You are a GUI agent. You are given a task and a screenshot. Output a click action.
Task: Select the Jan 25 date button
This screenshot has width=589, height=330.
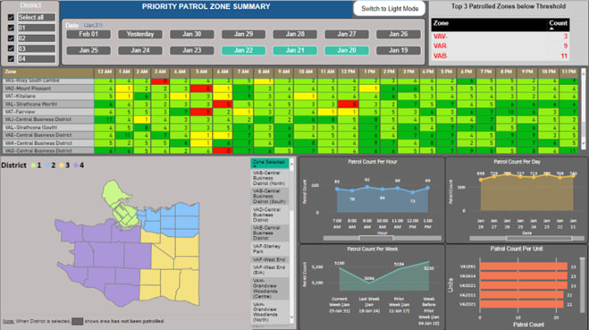point(88,50)
